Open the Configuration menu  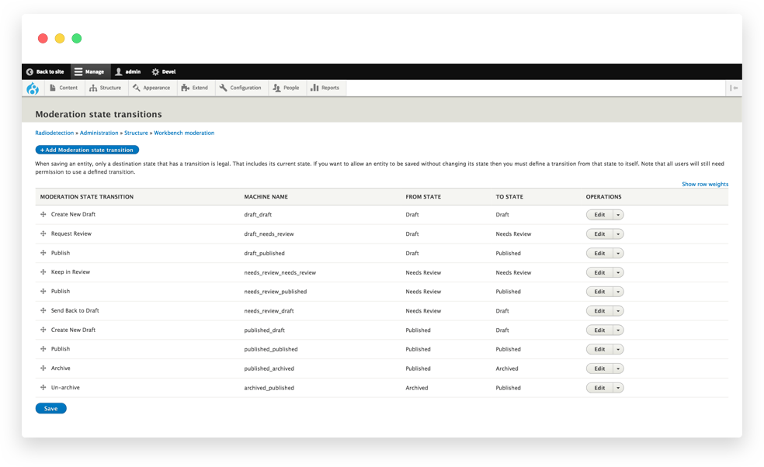pos(240,88)
